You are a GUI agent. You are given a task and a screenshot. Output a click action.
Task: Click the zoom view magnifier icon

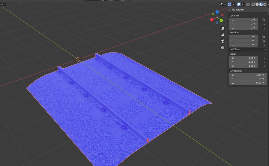[223, 29]
